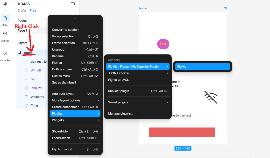Click frame icon beside btn_test_lp layer
The image size is (270, 158).
click(26, 62)
